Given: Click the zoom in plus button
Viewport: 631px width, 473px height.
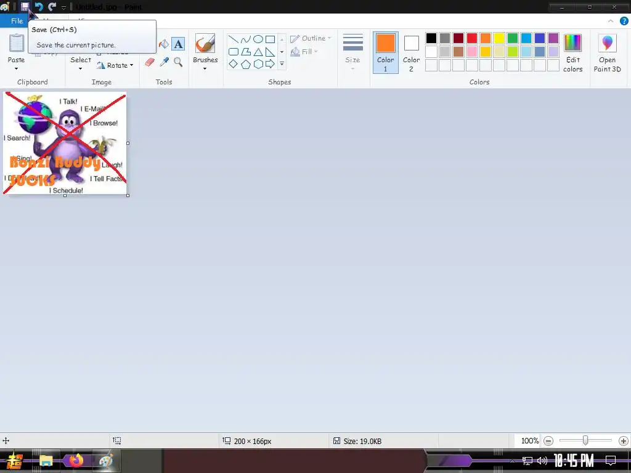Looking at the screenshot, I should tap(624, 441).
